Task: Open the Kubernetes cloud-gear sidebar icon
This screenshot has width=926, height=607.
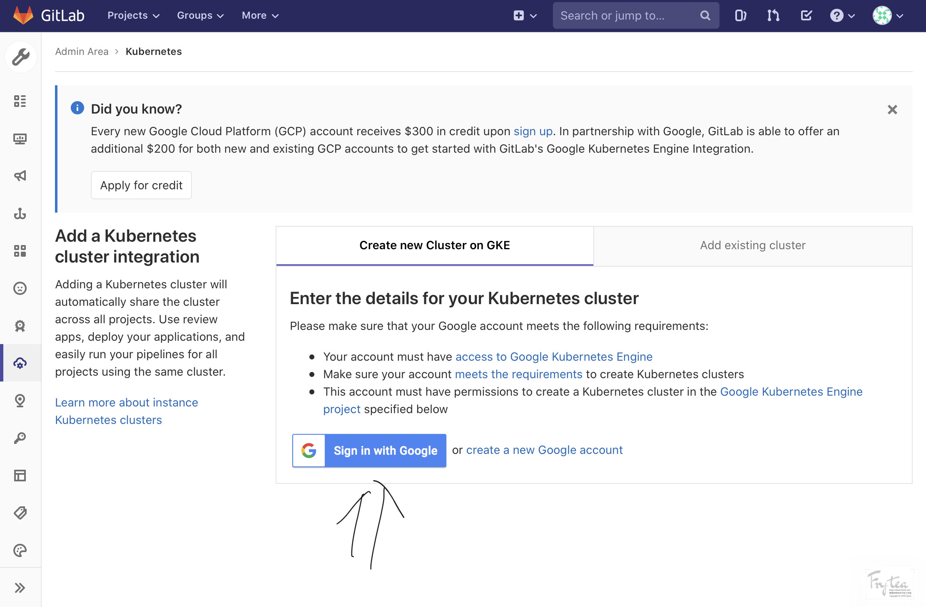Action: pos(20,363)
